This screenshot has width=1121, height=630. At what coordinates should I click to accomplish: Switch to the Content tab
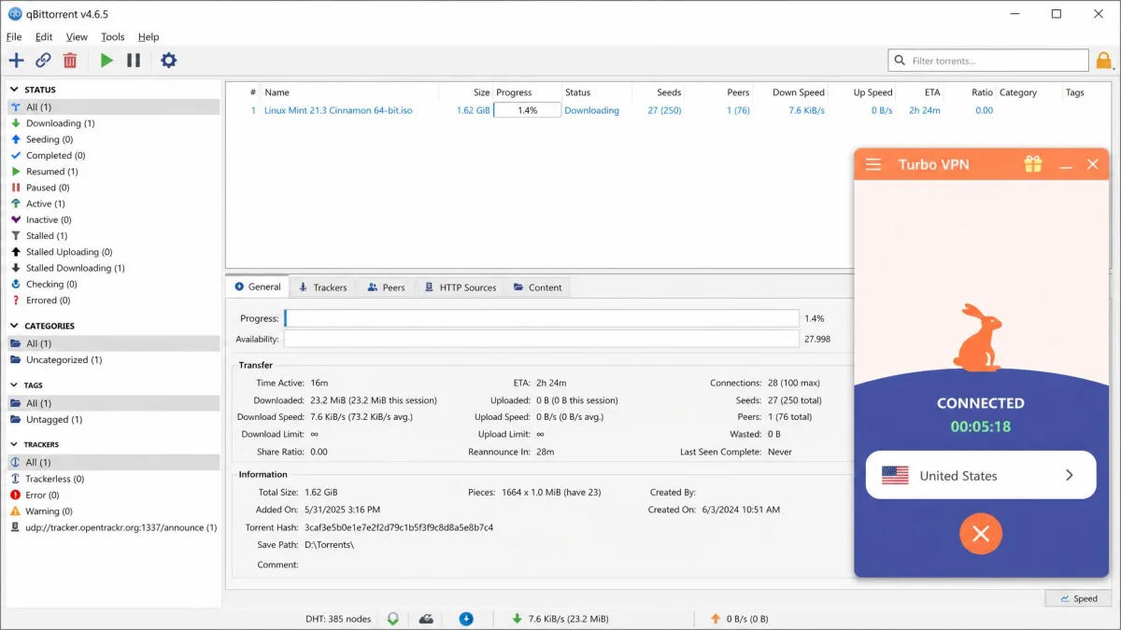coord(537,287)
